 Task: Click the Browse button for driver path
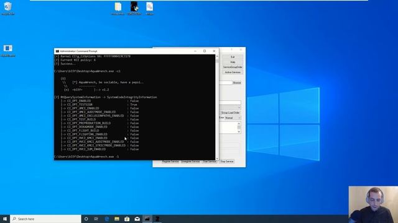coord(237,82)
